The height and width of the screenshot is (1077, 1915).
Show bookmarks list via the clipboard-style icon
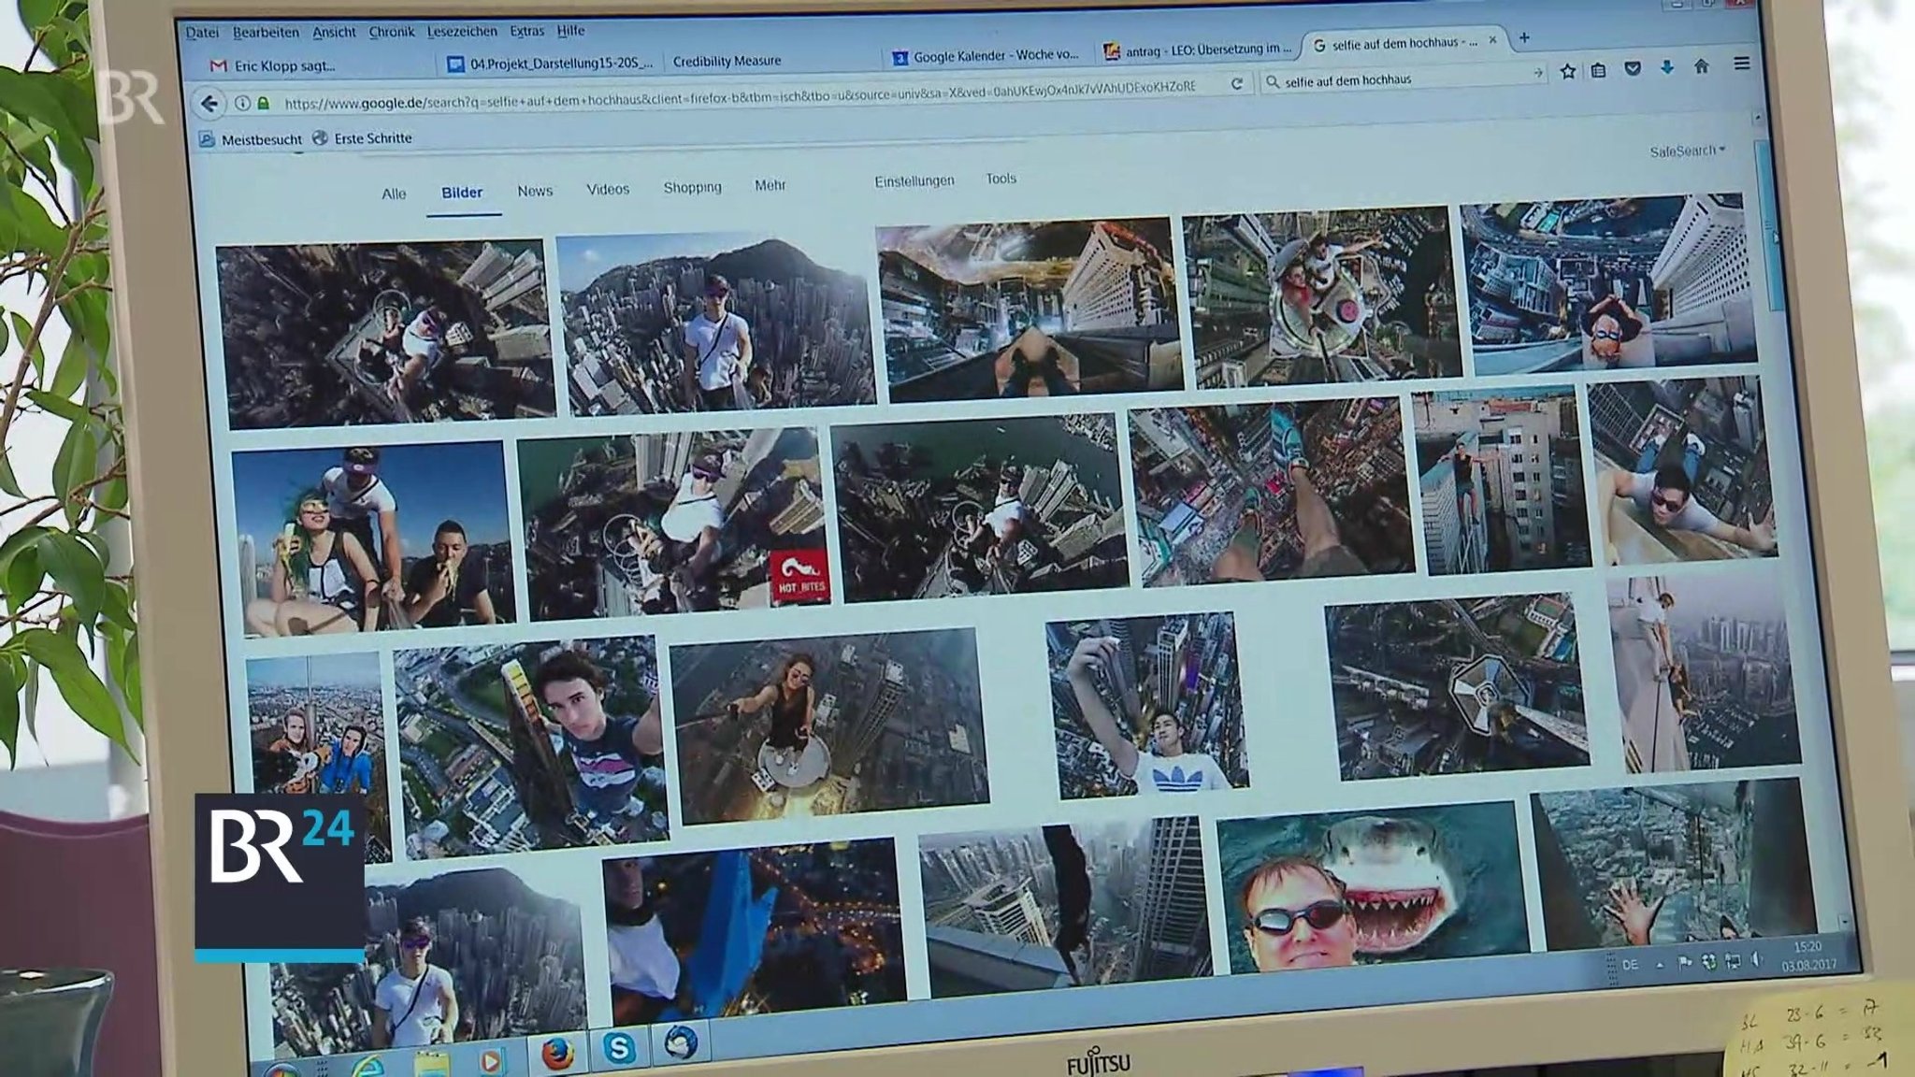click(x=1599, y=69)
